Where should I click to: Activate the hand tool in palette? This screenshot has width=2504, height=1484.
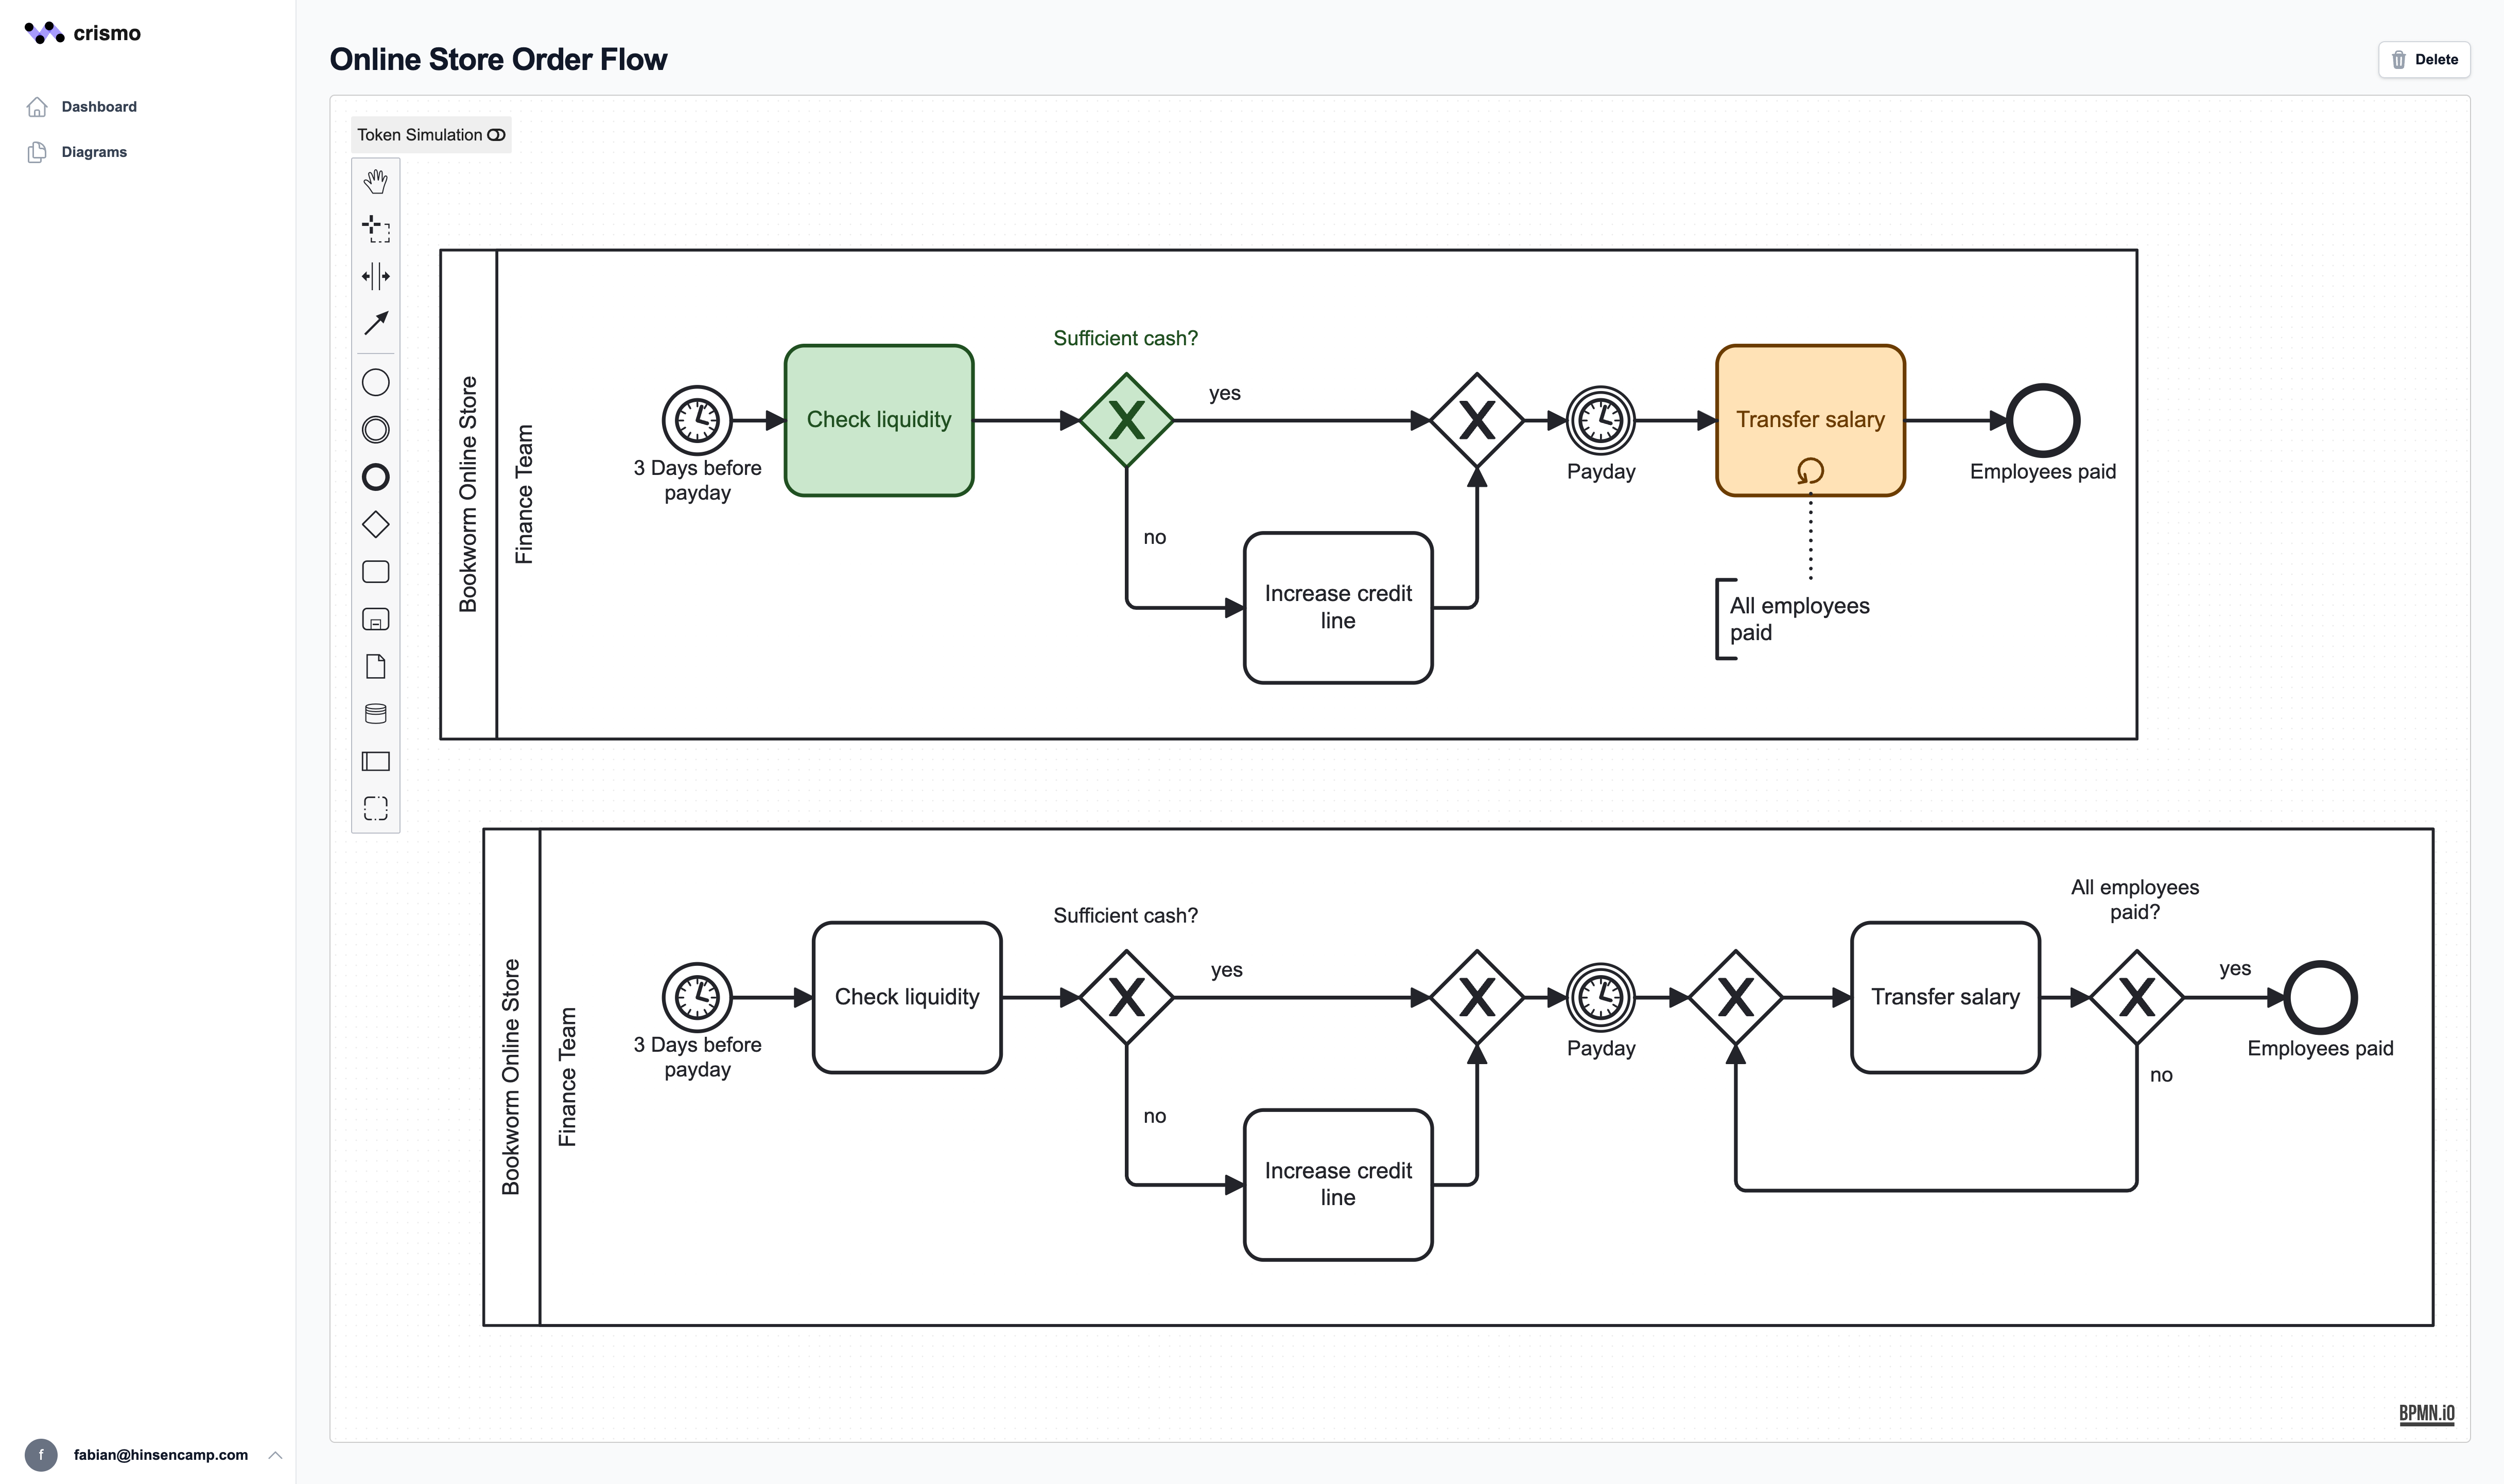pyautogui.click(x=375, y=182)
